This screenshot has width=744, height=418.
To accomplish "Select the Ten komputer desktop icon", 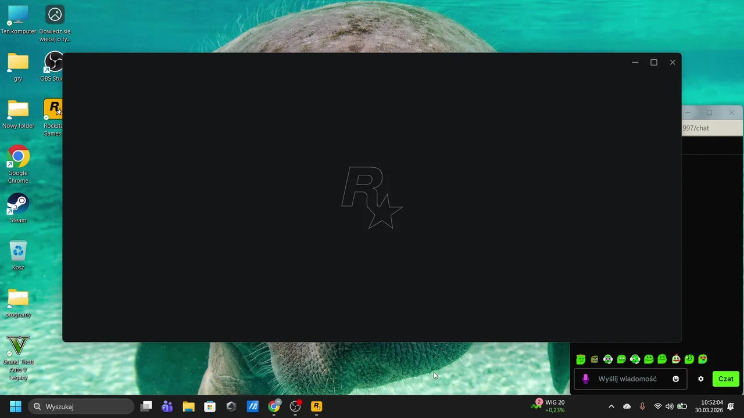I will click(18, 20).
